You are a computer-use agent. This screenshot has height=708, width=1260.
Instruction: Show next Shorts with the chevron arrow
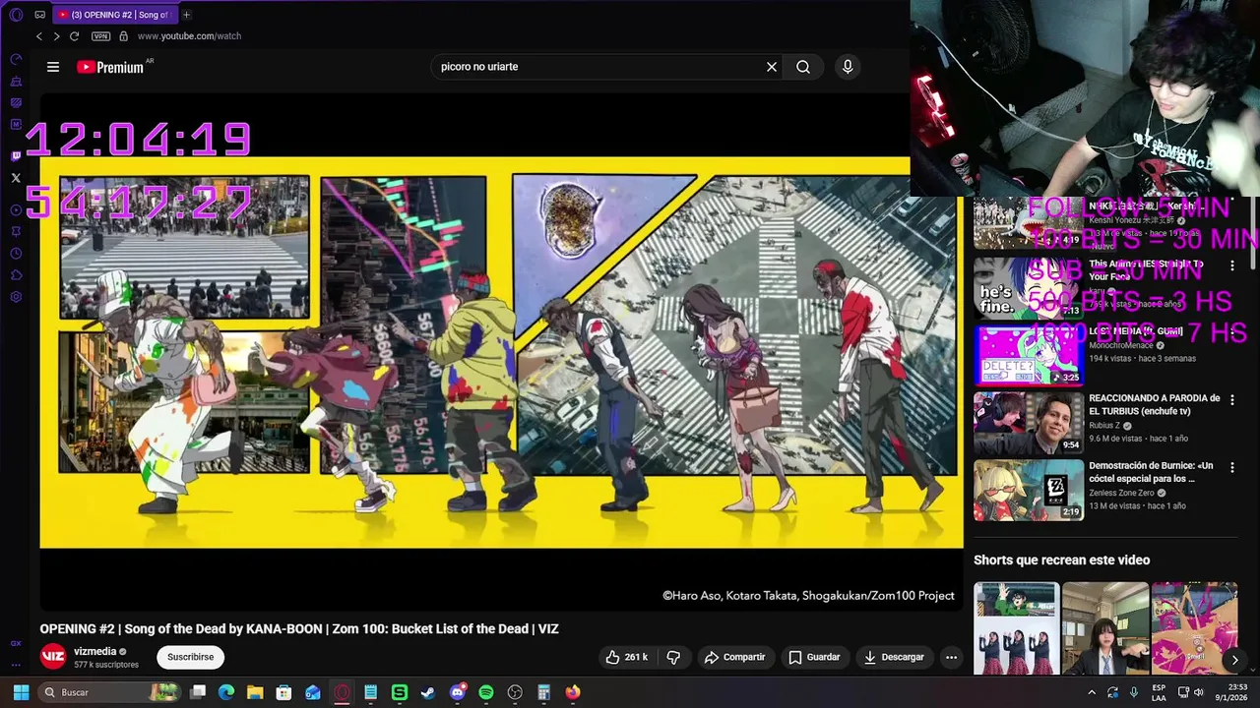click(1234, 660)
